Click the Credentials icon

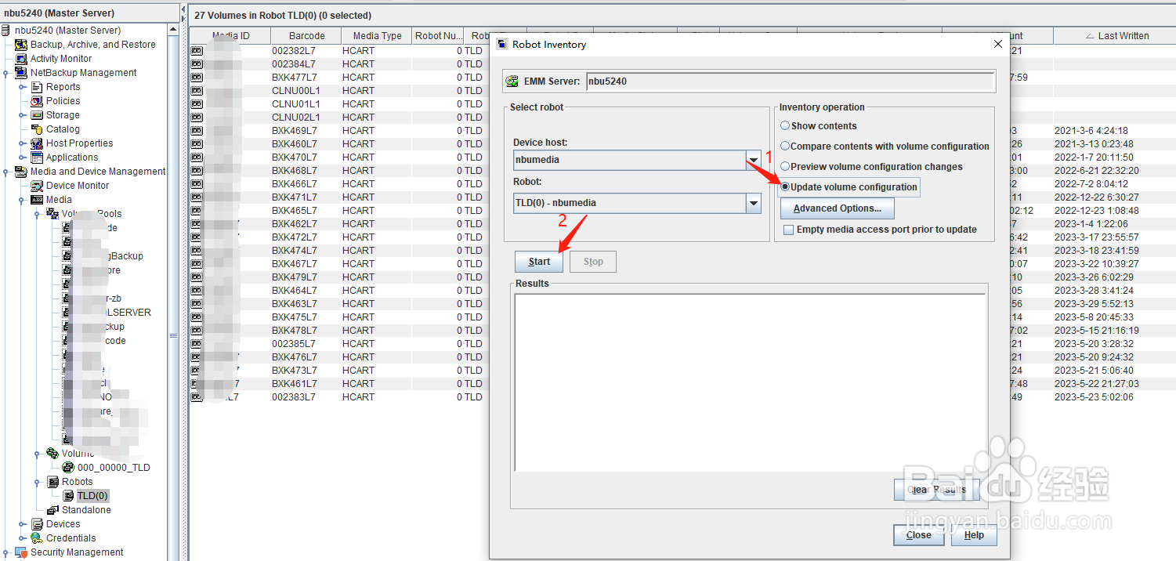coord(37,538)
